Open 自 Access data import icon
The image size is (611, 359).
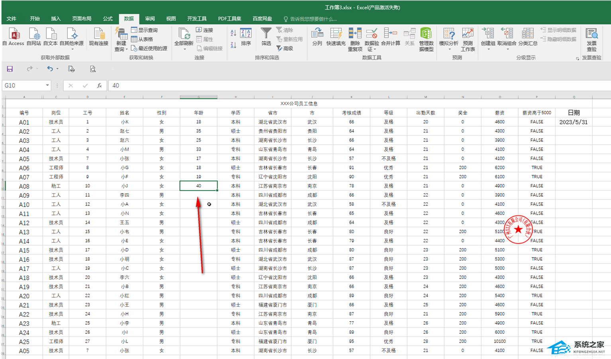click(14, 34)
